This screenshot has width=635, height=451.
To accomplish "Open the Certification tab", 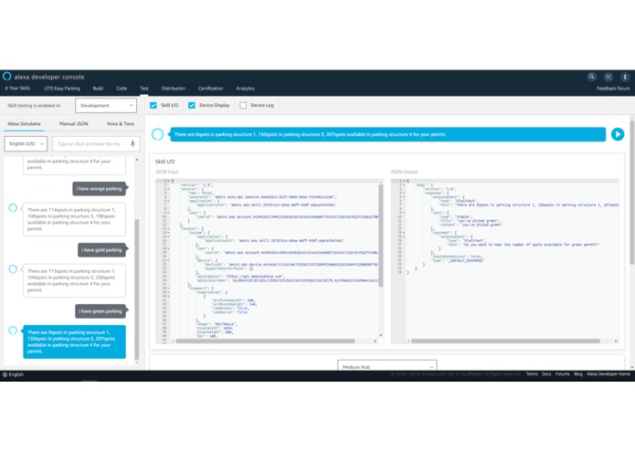I will [x=210, y=89].
